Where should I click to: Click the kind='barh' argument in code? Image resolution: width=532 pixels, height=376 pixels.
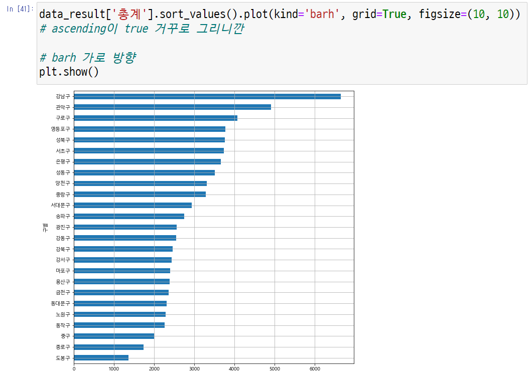306,14
